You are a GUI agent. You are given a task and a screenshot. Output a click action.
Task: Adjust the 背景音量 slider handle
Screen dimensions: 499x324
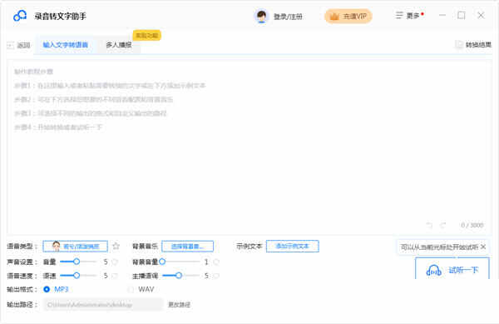[x=162, y=262]
